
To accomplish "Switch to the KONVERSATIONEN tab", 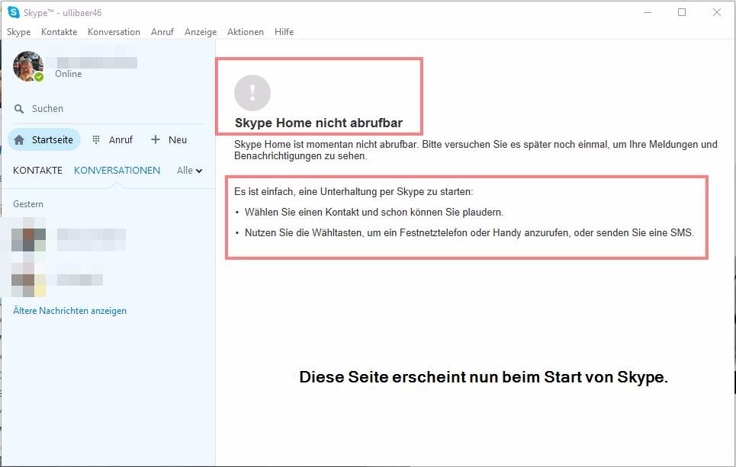I will pos(117,171).
